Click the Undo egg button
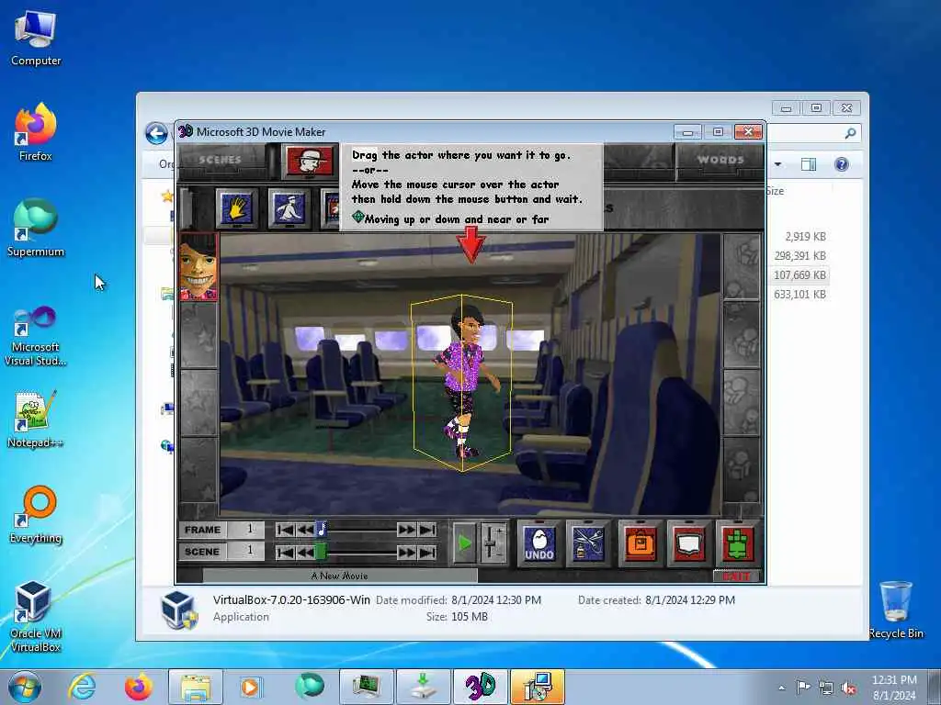 539,543
